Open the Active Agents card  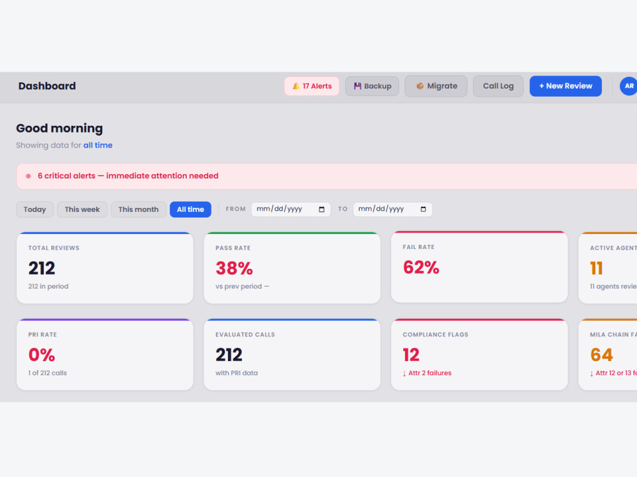[x=608, y=268]
